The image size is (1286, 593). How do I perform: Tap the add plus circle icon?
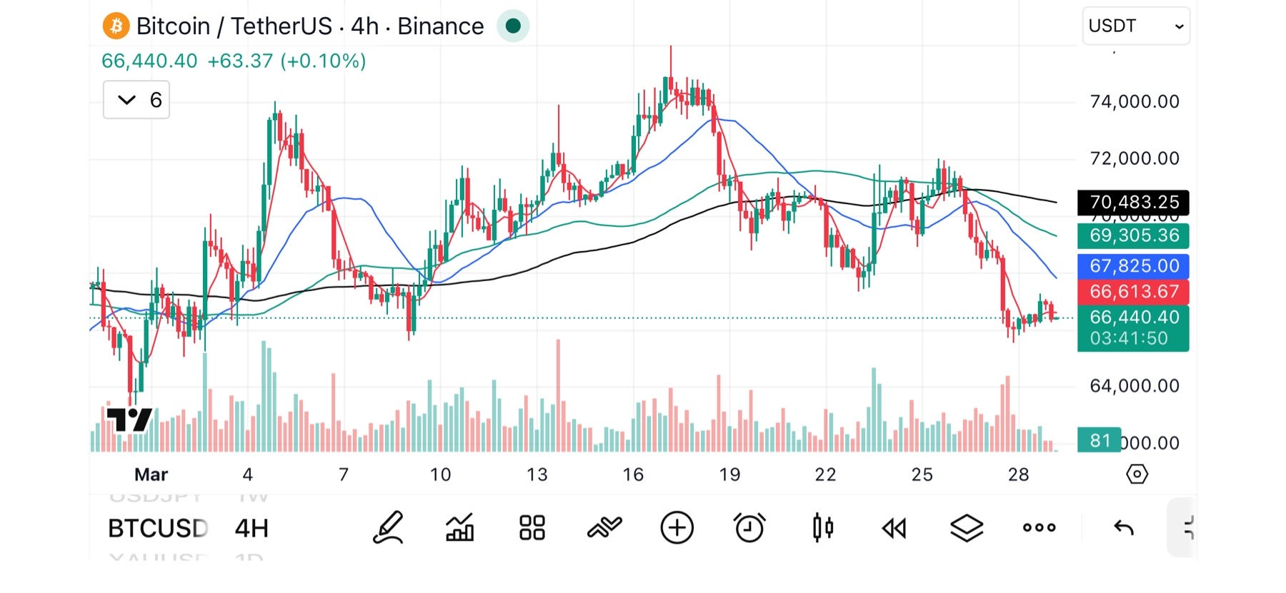tap(677, 528)
